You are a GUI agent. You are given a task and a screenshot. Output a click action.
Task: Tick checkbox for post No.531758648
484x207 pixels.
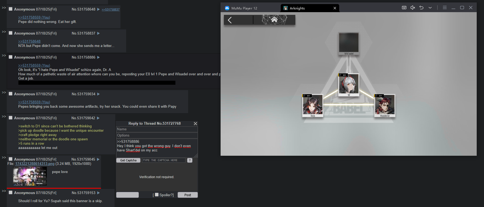pyautogui.click(x=11, y=9)
